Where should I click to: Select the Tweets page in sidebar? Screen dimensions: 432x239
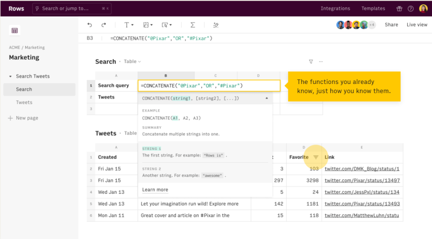pos(24,102)
